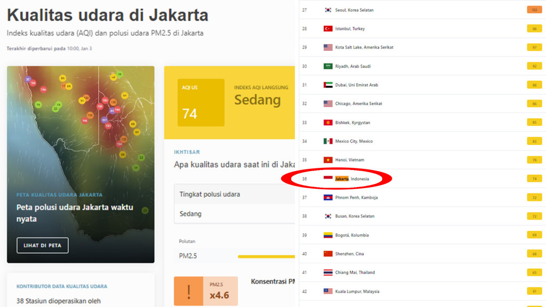Open the Salt Lake City ranking entry
Viewport: 546px width, 307px height.
click(x=364, y=47)
